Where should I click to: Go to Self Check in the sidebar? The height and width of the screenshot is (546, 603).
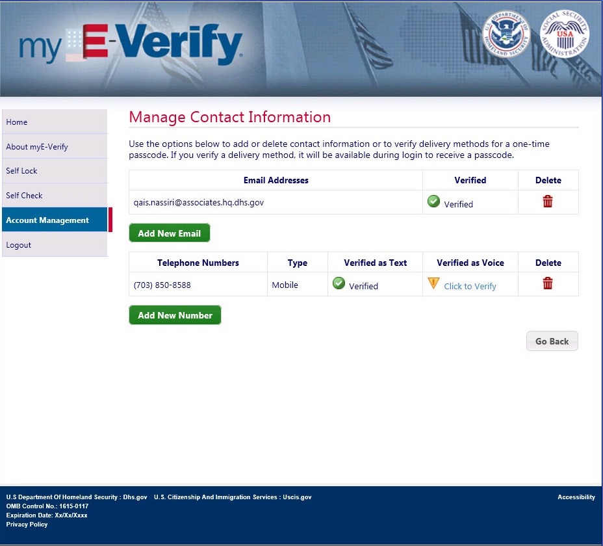pos(55,196)
